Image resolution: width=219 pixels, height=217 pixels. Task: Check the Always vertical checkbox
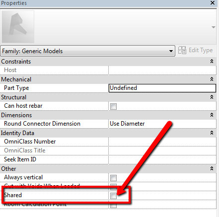(x=113, y=178)
